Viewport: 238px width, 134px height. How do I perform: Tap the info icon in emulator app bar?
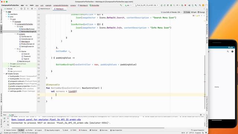coord(232,51)
